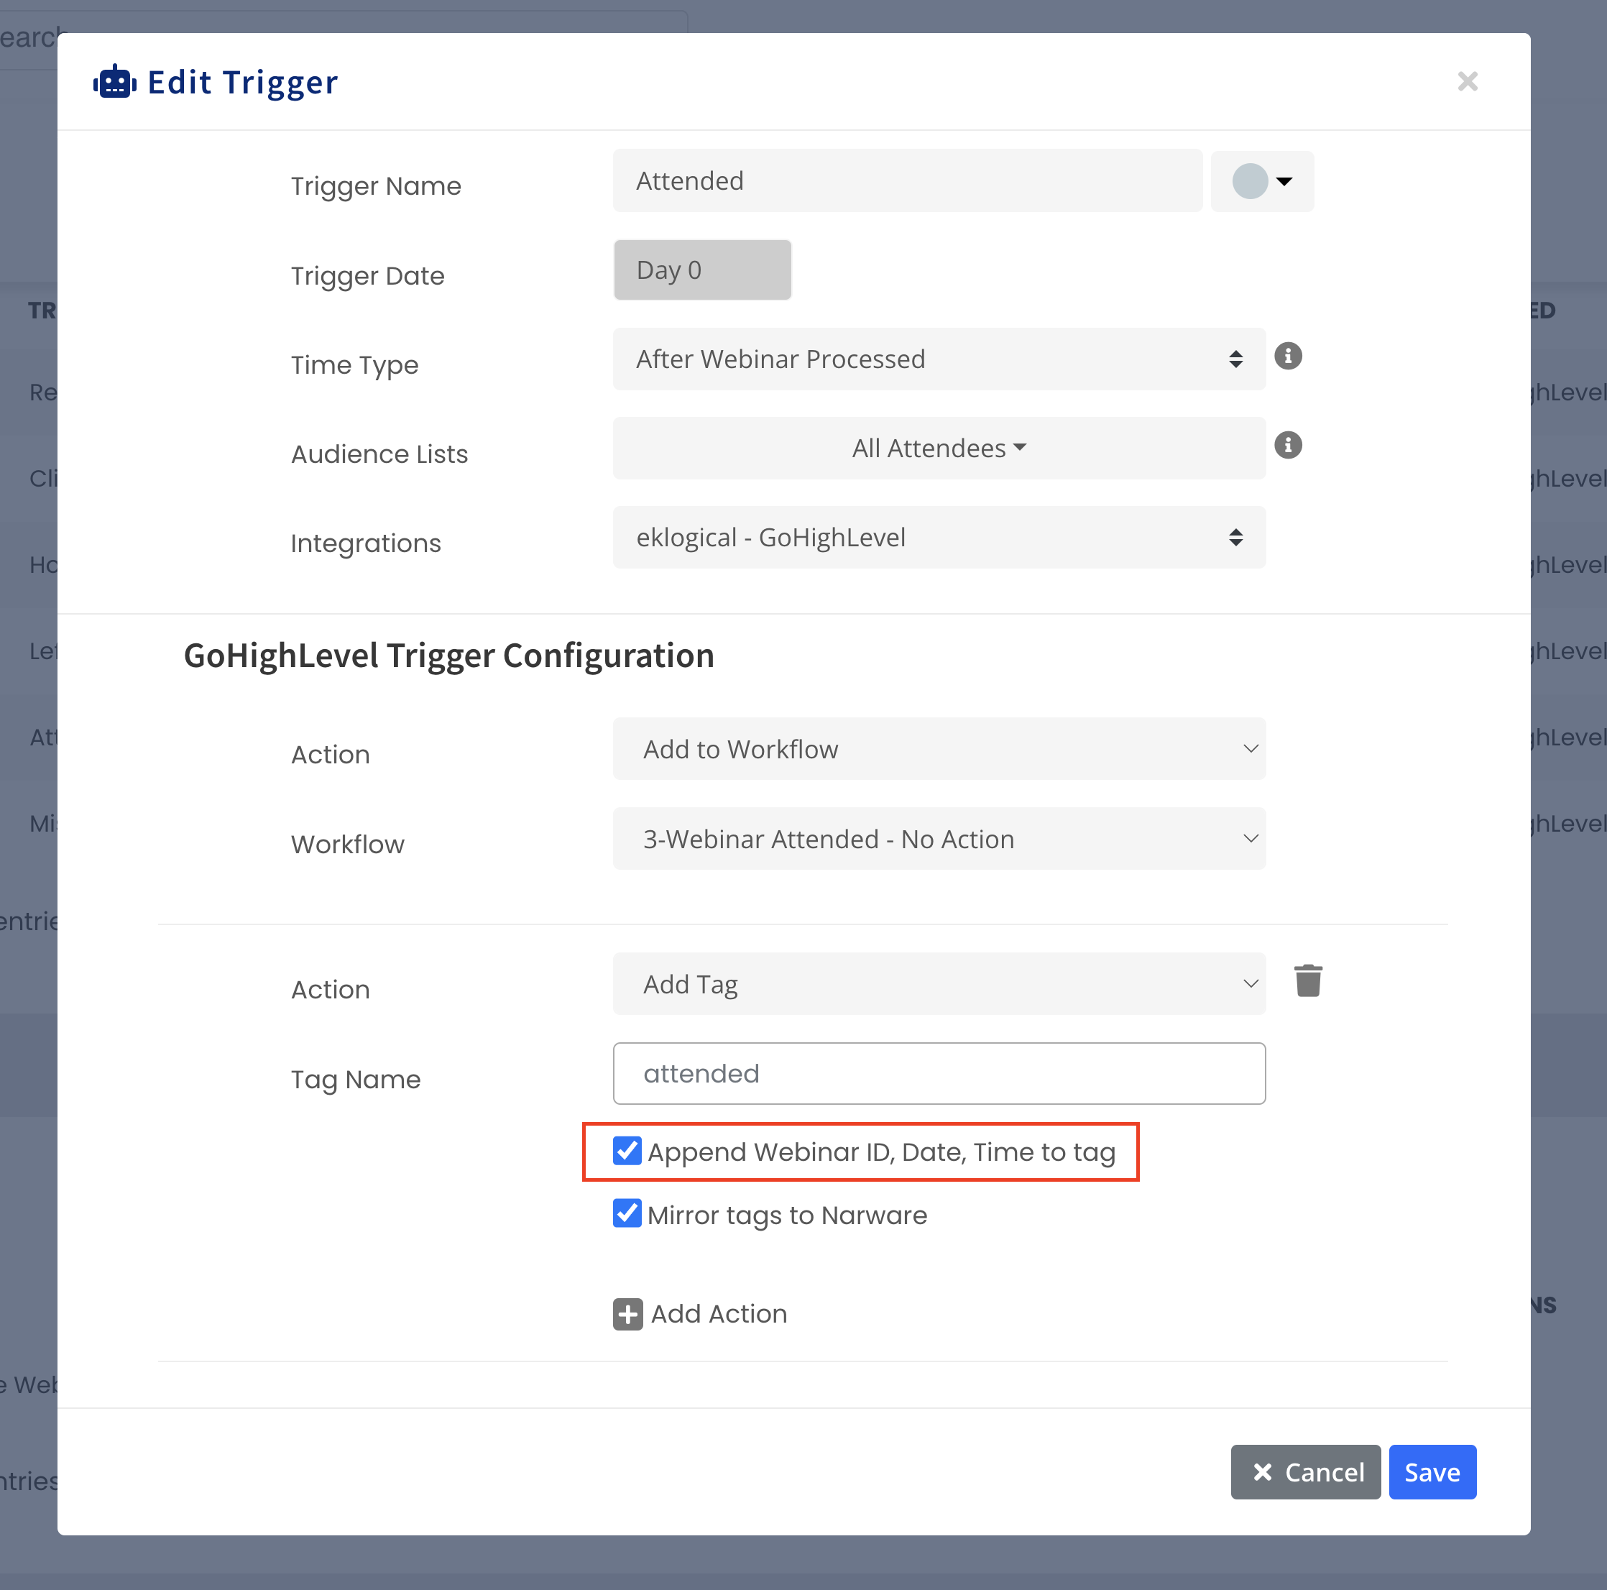Open the Integrations dropdown
The height and width of the screenshot is (1590, 1607).
pos(939,538)
